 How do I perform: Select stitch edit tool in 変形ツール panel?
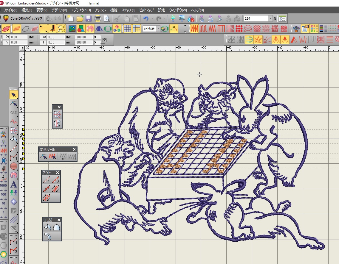pyautogui.click(x=52, y=156)
